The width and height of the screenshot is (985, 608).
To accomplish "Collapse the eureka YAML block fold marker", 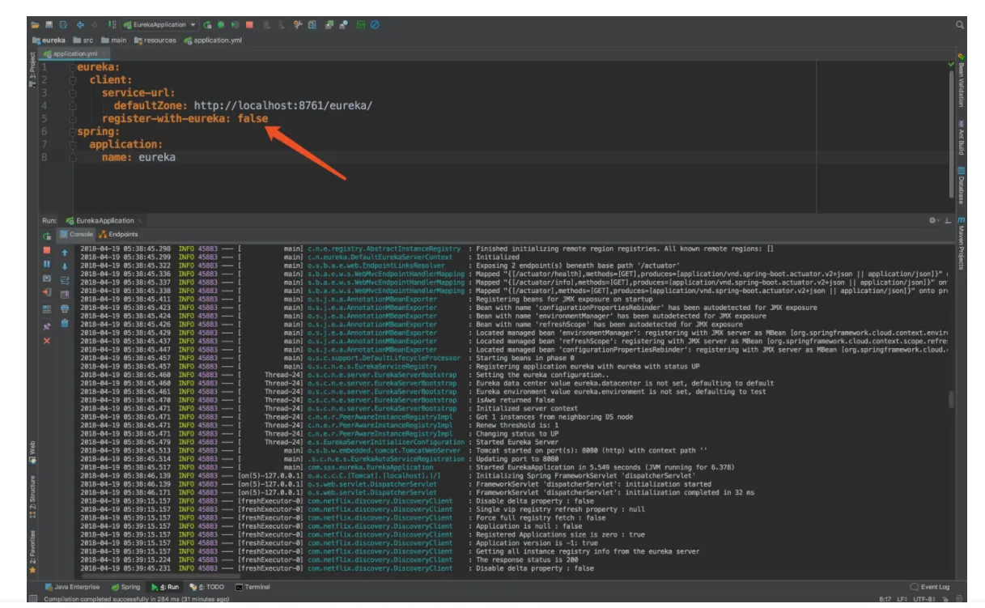I will coord(73,68).
